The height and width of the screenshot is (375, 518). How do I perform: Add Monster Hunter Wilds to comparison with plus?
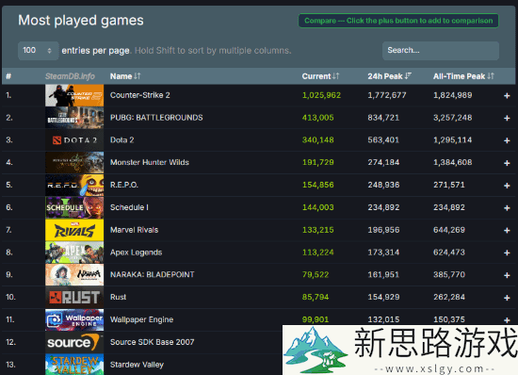click(x=507, y=163)
